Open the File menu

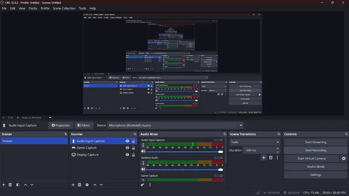(x=4, y=9)
